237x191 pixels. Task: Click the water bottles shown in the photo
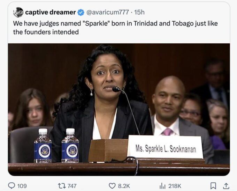click(x=56, y=146)
